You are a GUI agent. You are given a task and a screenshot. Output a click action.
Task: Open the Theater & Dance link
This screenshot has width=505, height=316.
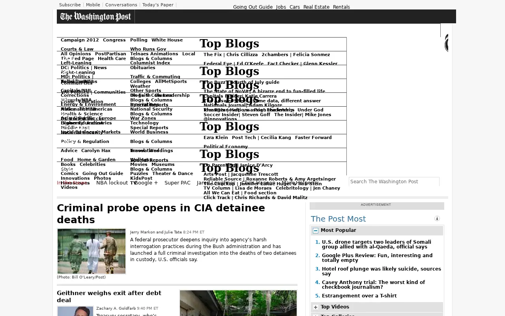[x=172, y=173]
